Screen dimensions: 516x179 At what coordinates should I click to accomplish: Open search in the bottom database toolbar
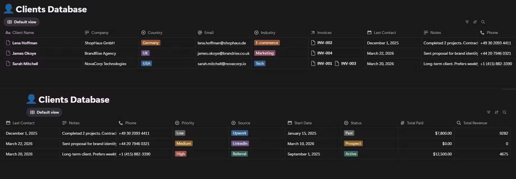tap(504, 112)
